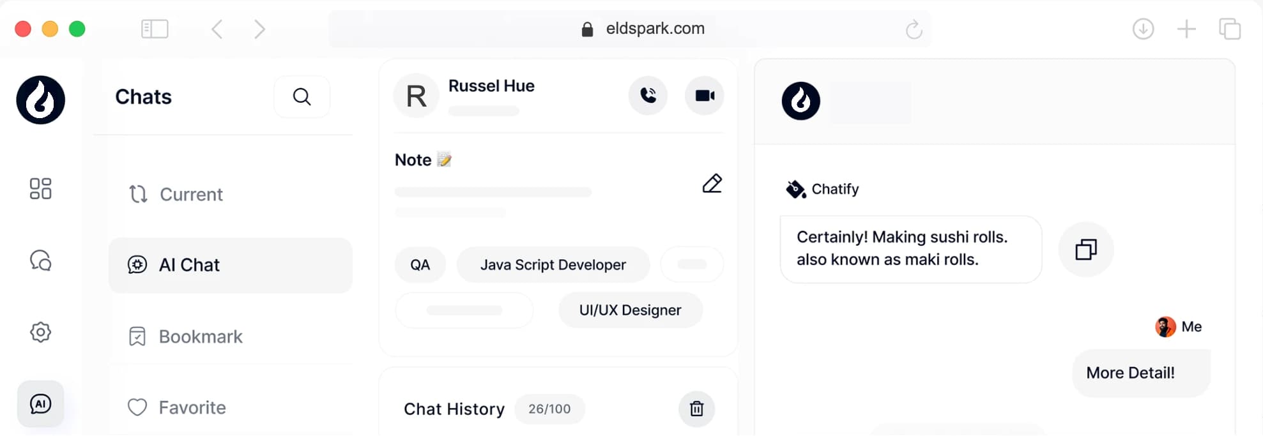Start a video call with Russel Hue

tap(704, 95)
